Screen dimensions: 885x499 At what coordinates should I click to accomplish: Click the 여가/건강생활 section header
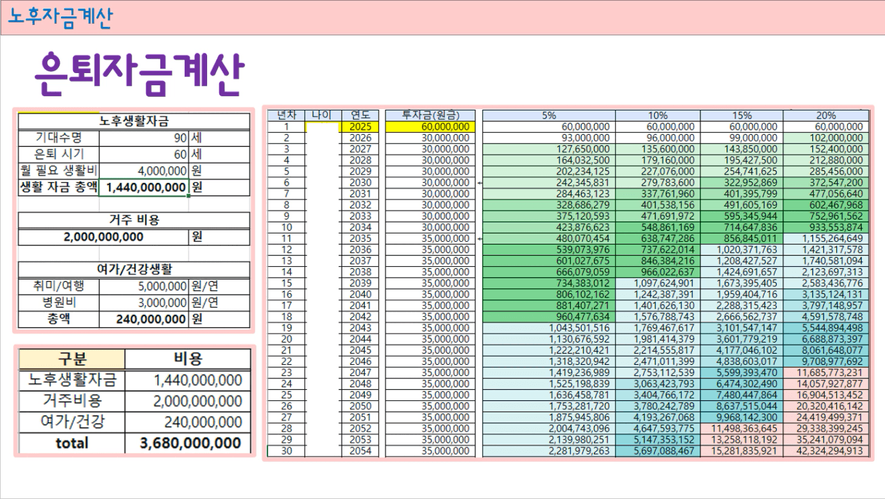133,269
